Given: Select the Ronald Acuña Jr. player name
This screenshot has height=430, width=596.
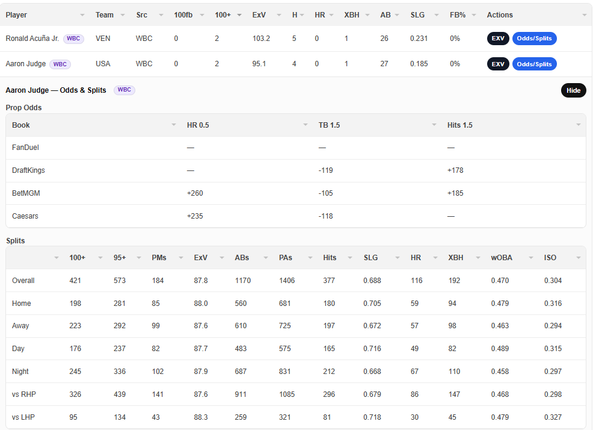Looking at the screenshot, I should (32, 39).
